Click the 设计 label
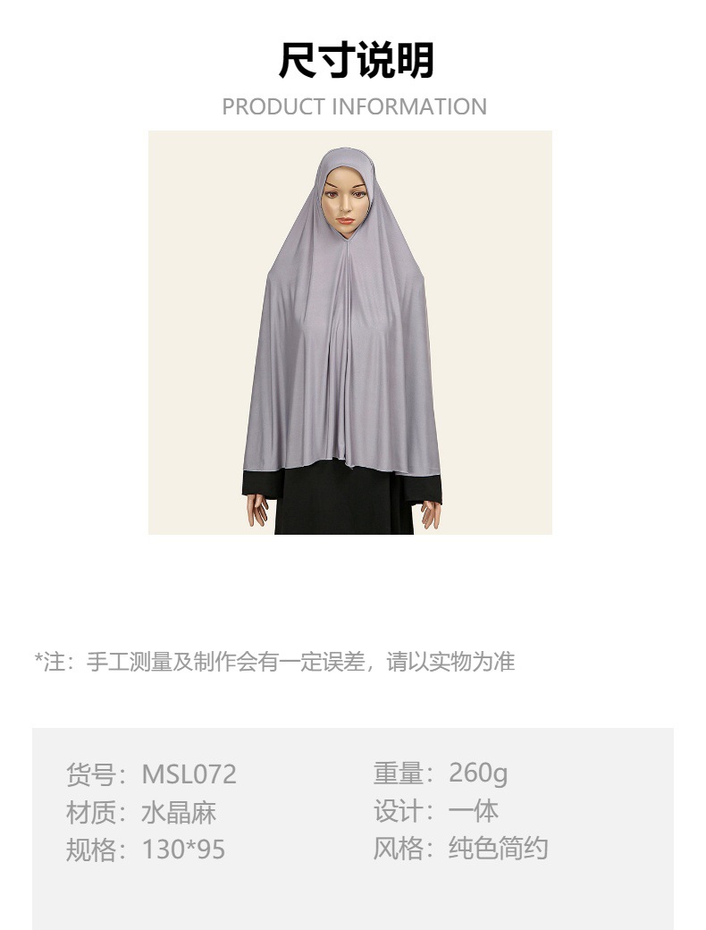 click(x=397, y=811)
